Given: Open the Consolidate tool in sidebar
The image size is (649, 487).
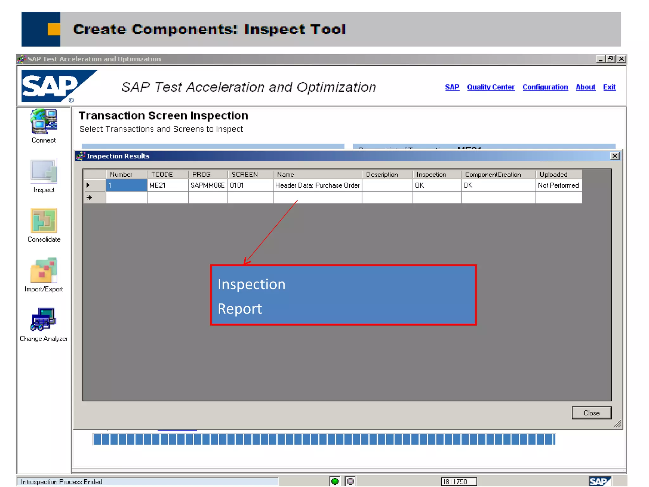Looking at the screenshot, I should 44,225.
